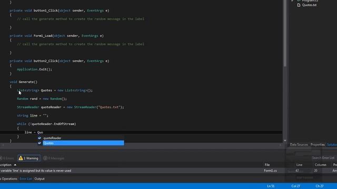This screenshot has height=189, width=337.
Task: Click the "Quotes.txt" string literal
Action: [x=109, y=107]
